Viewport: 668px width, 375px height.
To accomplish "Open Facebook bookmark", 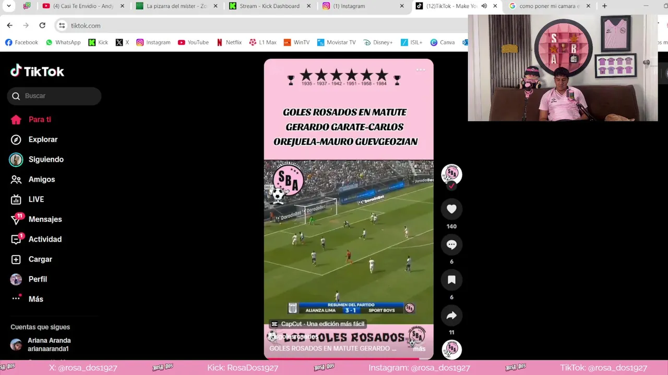I will pos(21,42).
